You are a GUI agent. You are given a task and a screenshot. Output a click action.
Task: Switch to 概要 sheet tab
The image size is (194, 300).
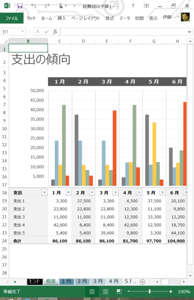coord(51,281)
